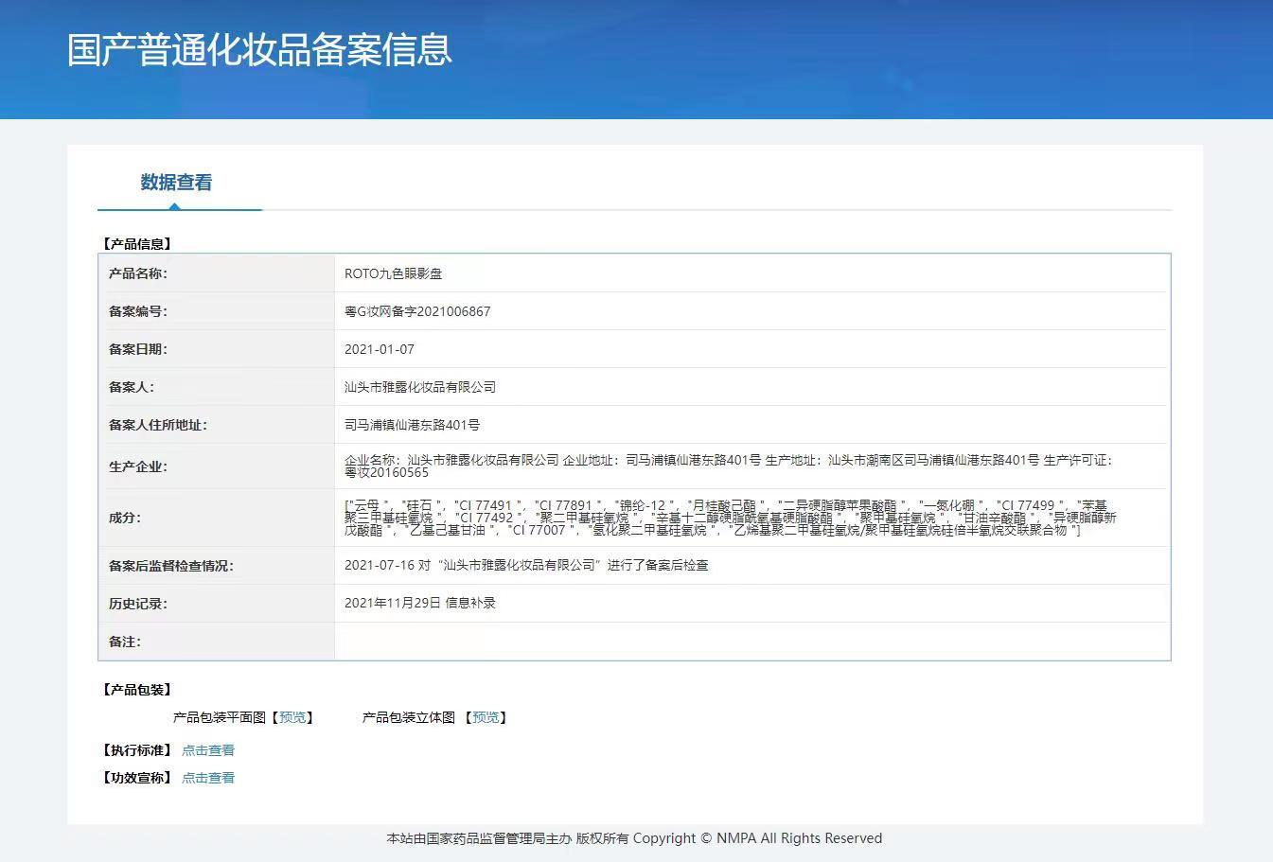The height and width of the screenshot is (862, 1273).
Task: Switch to the 数据查看 tab
Action: pyautogui.click(x=174, y=183)
